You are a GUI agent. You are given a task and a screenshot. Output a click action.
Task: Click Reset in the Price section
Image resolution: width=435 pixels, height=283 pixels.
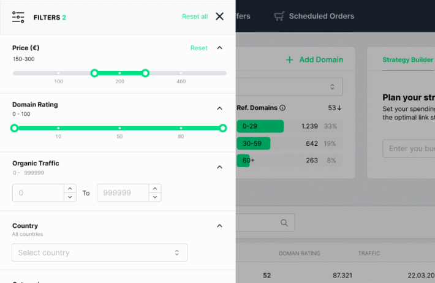pyautogui.click(x=199, y=48)
